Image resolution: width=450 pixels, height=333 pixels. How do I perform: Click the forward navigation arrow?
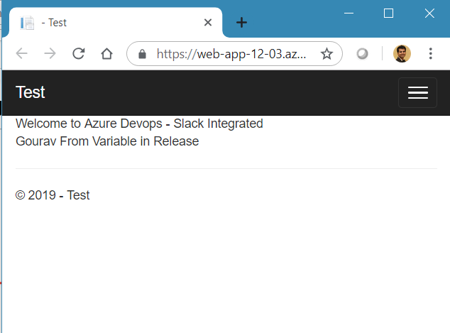coord(50,53)
